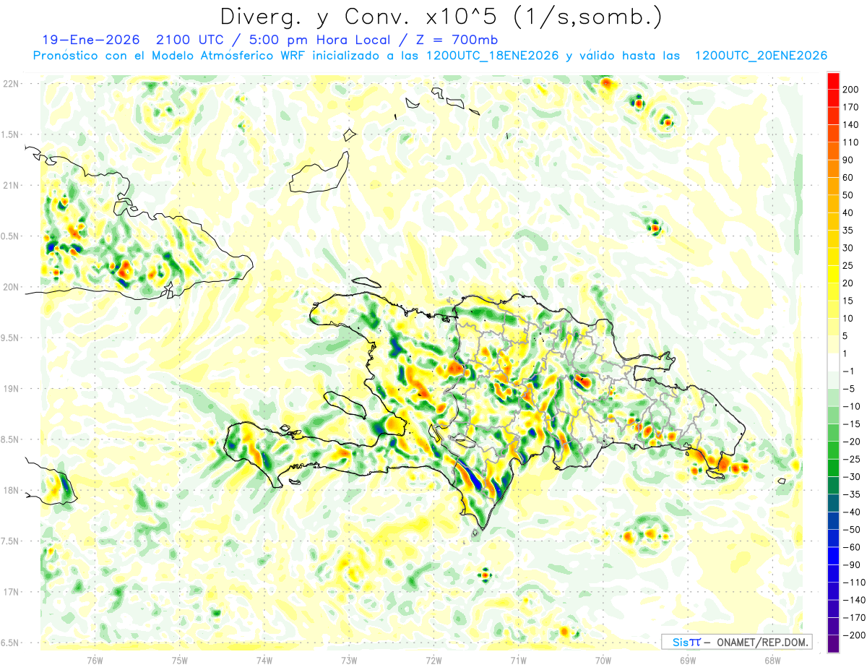This screenshot has width=867, height=670.
Task: Click the '-1' value on the color scale
Action: click(847, 371)
